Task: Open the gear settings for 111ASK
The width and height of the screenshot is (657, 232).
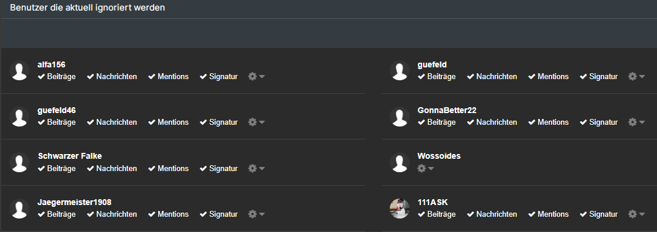Action: [x=632, y=214]
